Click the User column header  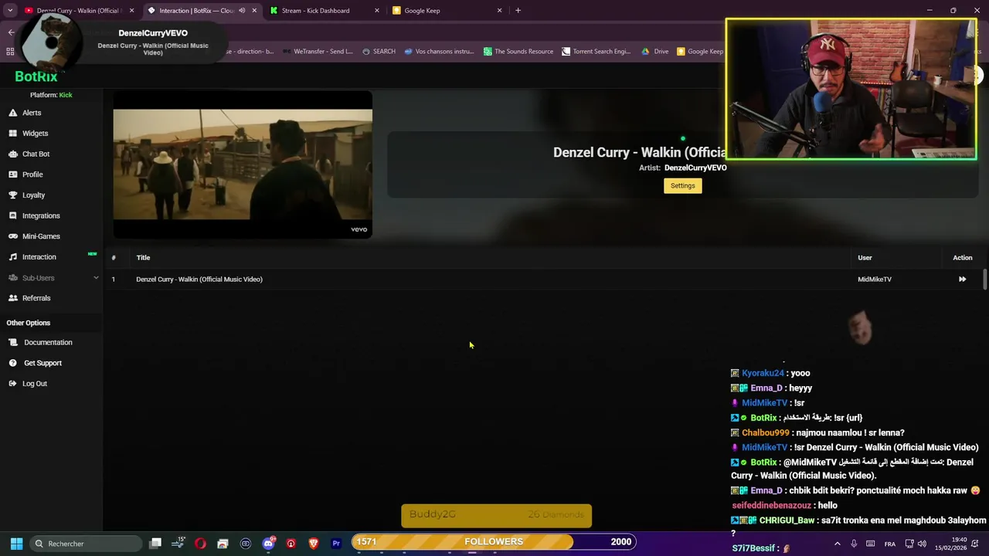(x=865, y=258)
